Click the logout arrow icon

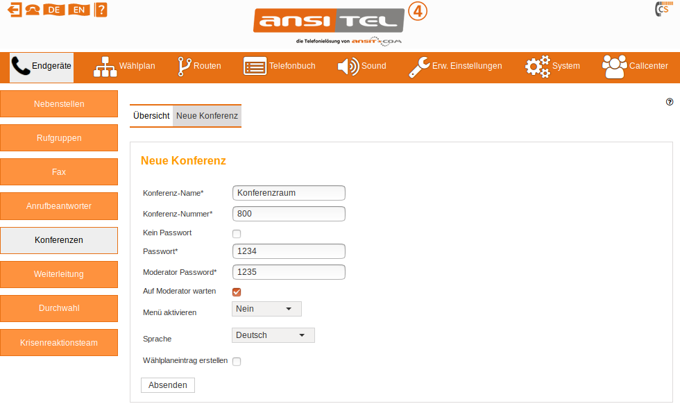pyautogui.click(x=15, y=10)
